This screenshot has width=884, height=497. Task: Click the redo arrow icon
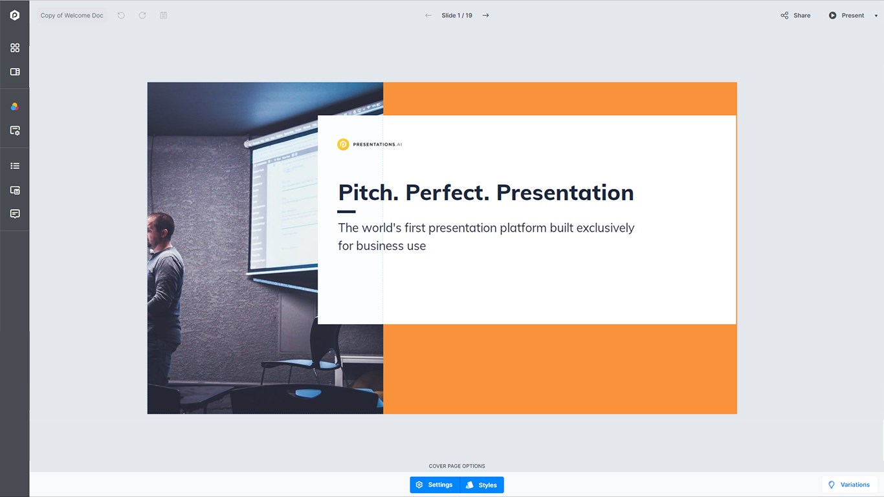(x=142, y=16)
